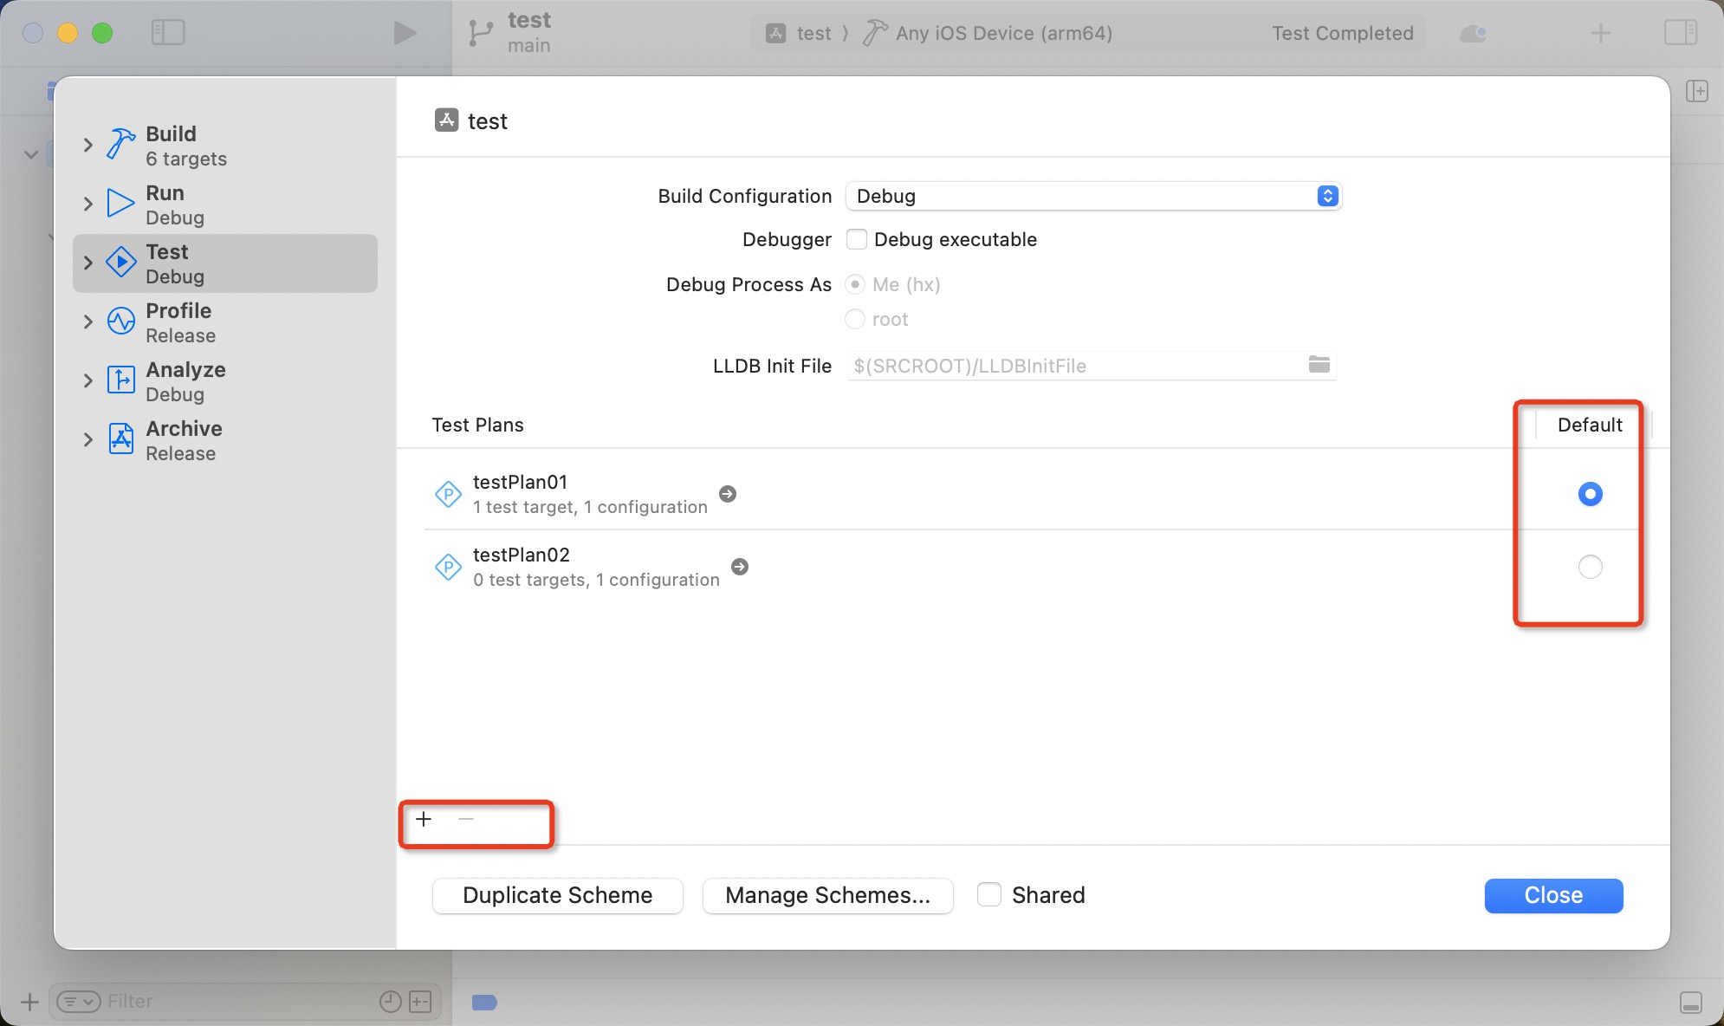Toggle the inspector panel icon in toolbar
Image resolution: width=1724 pixels, height=1026 pixels.
tap(1681, 33)
